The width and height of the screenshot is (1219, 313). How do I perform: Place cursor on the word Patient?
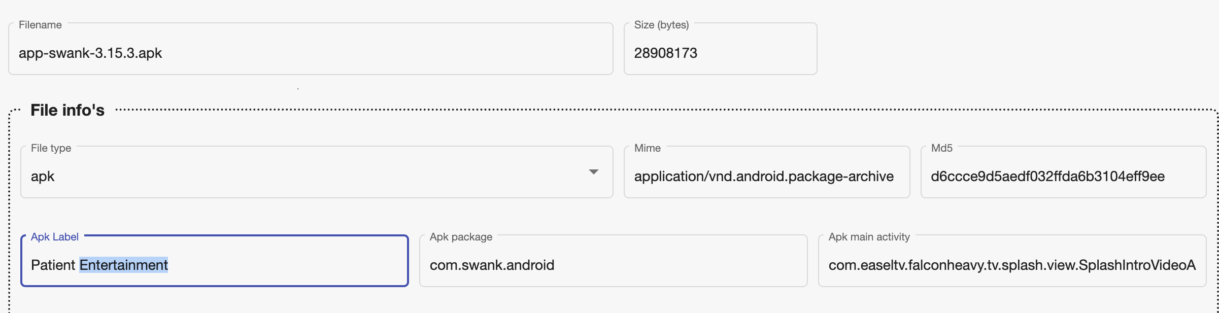point(53,265)
